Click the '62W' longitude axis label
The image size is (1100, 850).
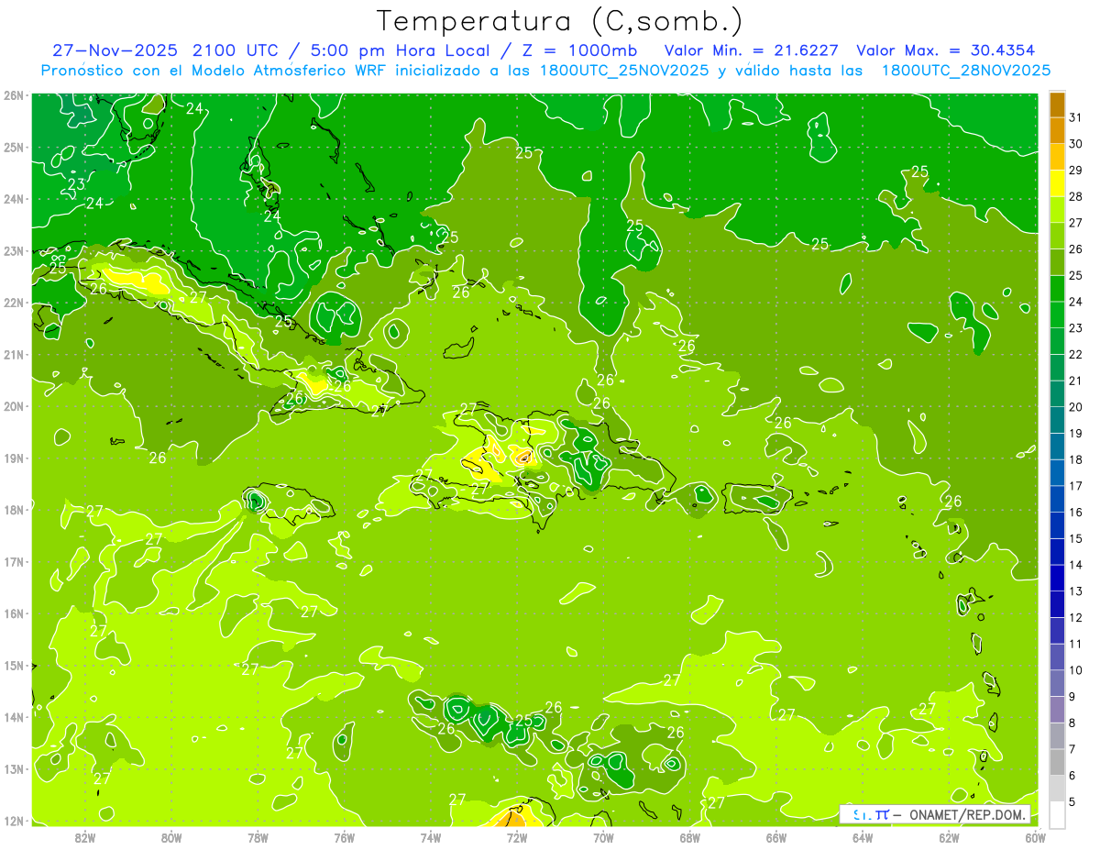[949, 837]
